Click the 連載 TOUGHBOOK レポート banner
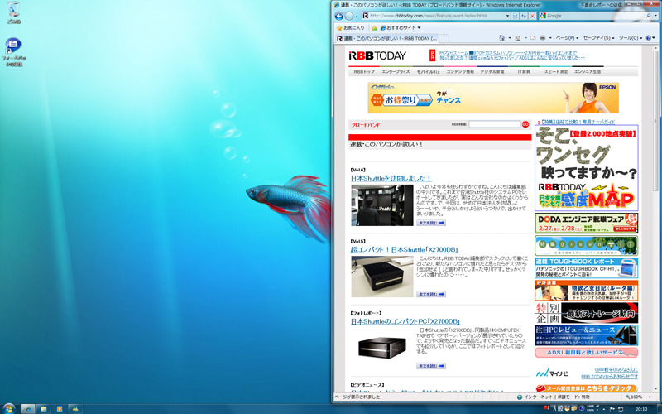The height and width of the screenshot is (414, 662). [586, 267]
